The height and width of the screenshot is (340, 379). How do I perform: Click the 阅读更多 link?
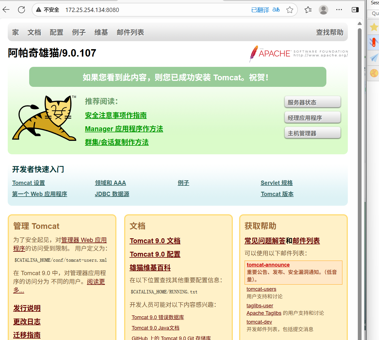[59, 286]
